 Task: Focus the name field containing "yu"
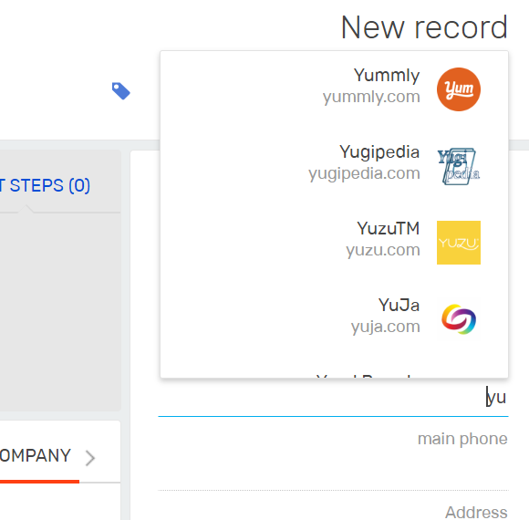(333, 397)
